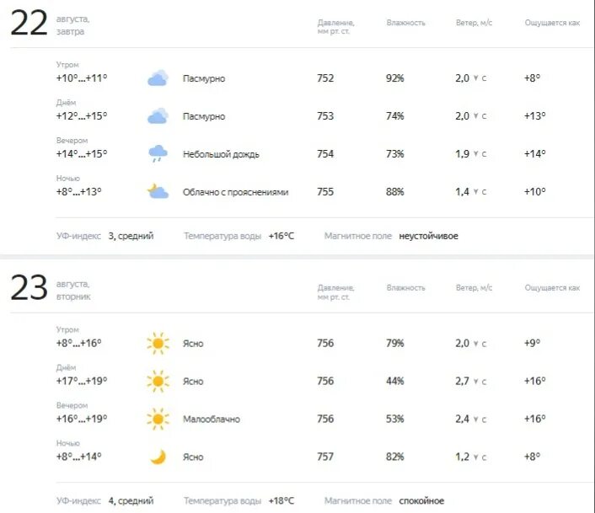Click the Небольшой дождь forecast text
The height and width of the screenshot is (513, 595).
click(221, 154)
